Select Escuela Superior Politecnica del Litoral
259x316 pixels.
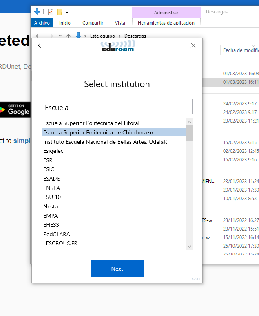114,123
